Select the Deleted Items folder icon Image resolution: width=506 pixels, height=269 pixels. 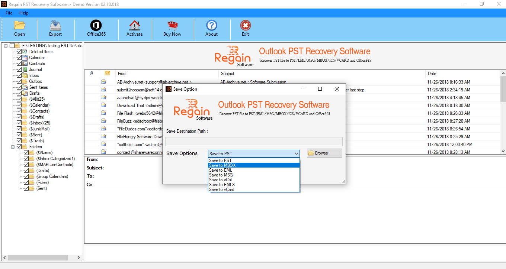coord(25,52)
